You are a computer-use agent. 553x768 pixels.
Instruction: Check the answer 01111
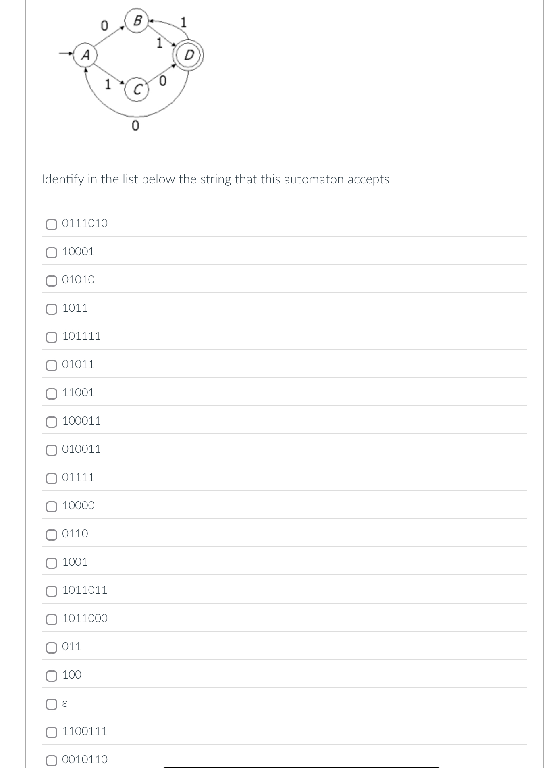(x=51, y=479)
